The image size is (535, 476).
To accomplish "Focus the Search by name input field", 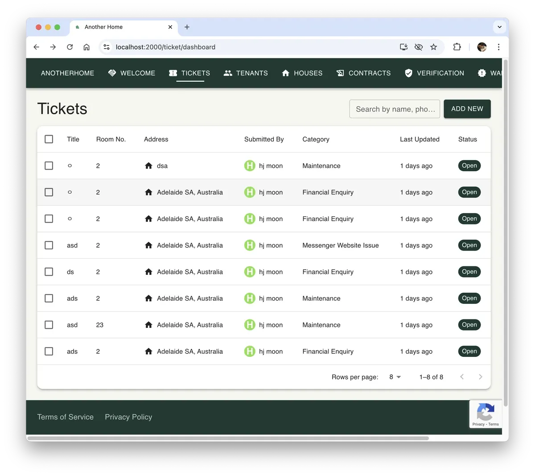I will [x=395, y=109].
